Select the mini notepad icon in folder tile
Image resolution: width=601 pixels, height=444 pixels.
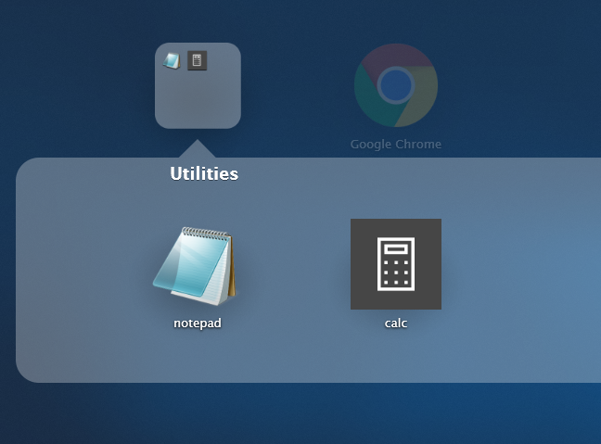pos(172,61)
